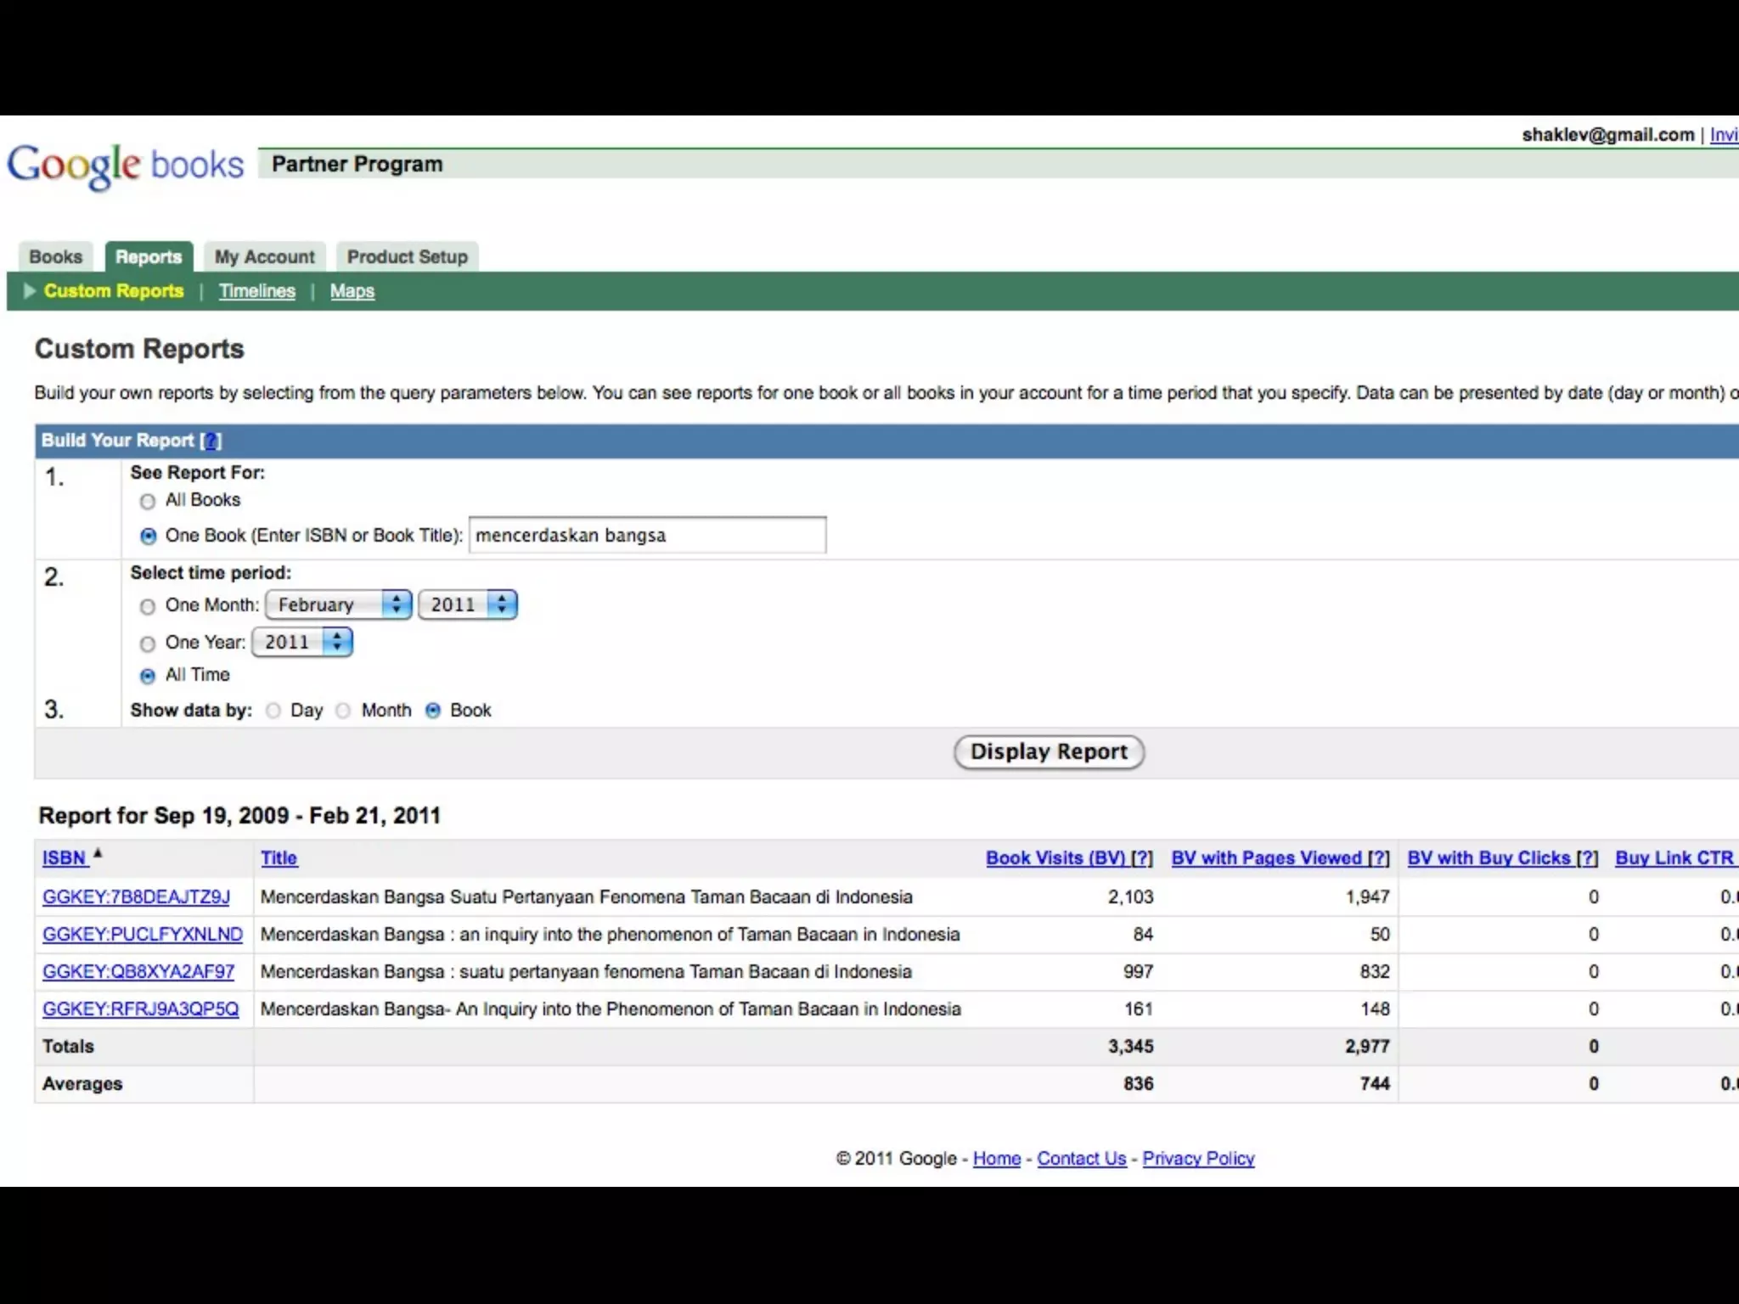Click the ISBN column sort arrow
The width and height of the screenshot is (1739, 1304).
(98, 854)
